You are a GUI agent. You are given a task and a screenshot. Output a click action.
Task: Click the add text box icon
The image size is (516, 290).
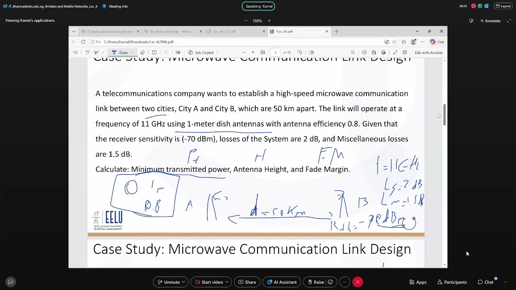[154, 52]
